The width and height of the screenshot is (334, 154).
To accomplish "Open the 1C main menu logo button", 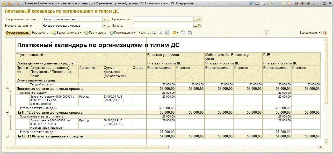I will pos(4,3).
